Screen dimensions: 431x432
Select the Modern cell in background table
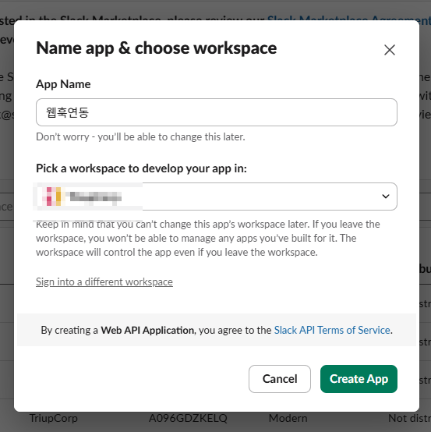point(288,418)
